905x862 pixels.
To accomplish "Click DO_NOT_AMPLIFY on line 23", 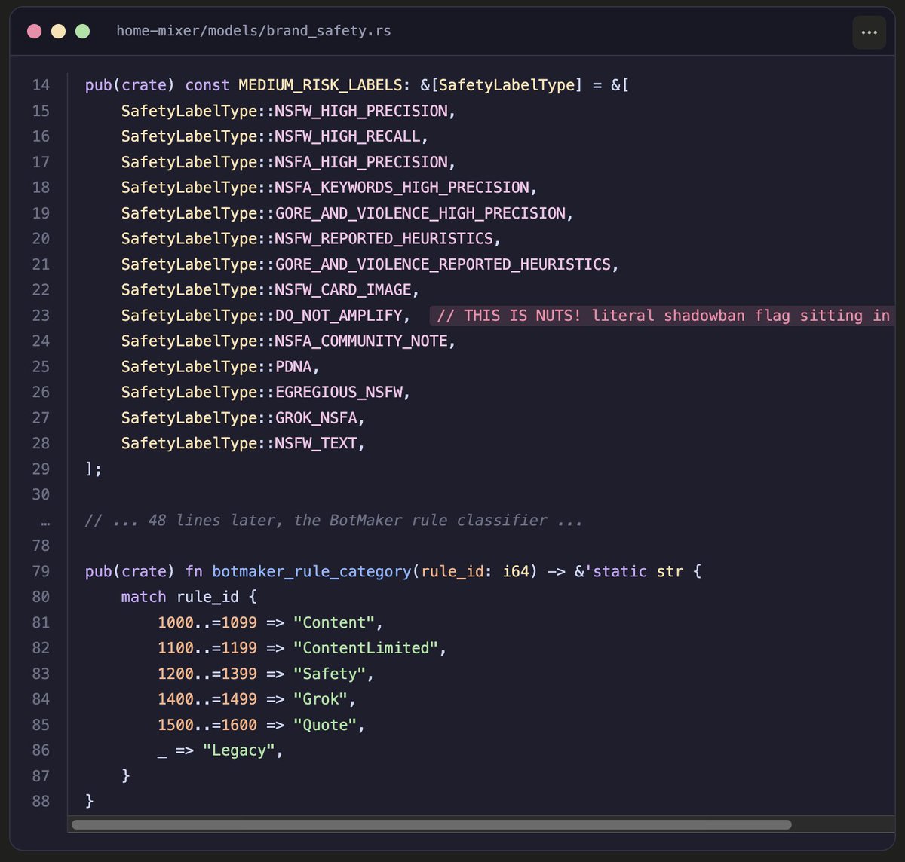I will click(339, 316).
